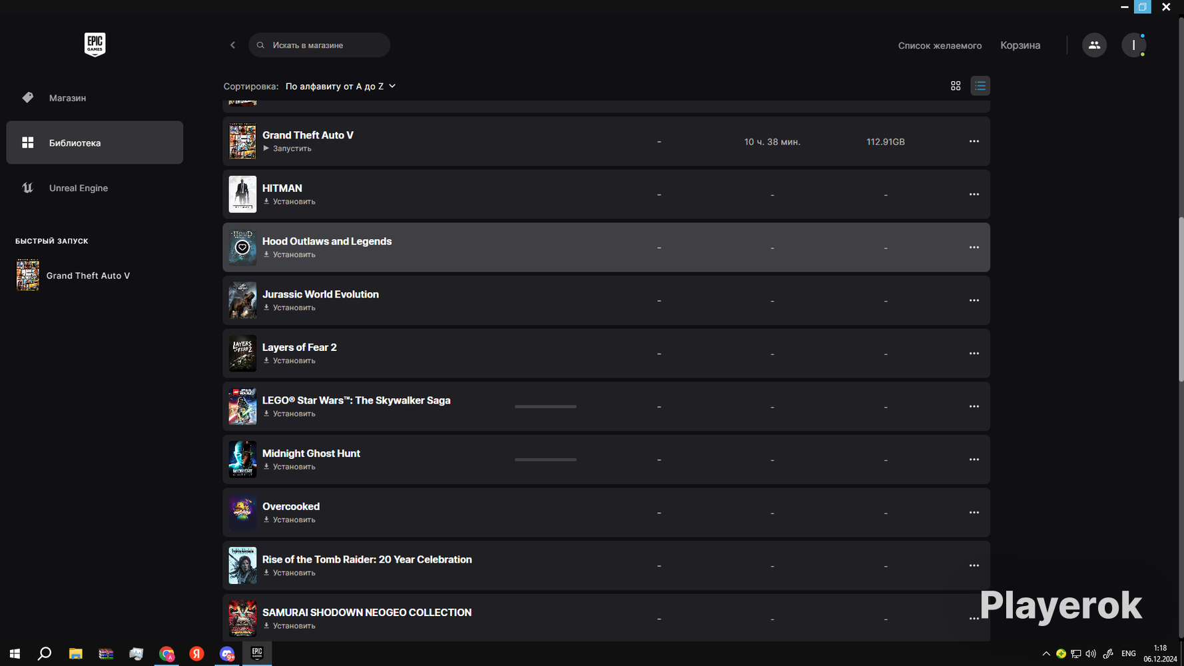The height and width of the screenshot is (666, 1184).
Task: Open more options for Grand Theft Auto V
Action: (974, 141)
